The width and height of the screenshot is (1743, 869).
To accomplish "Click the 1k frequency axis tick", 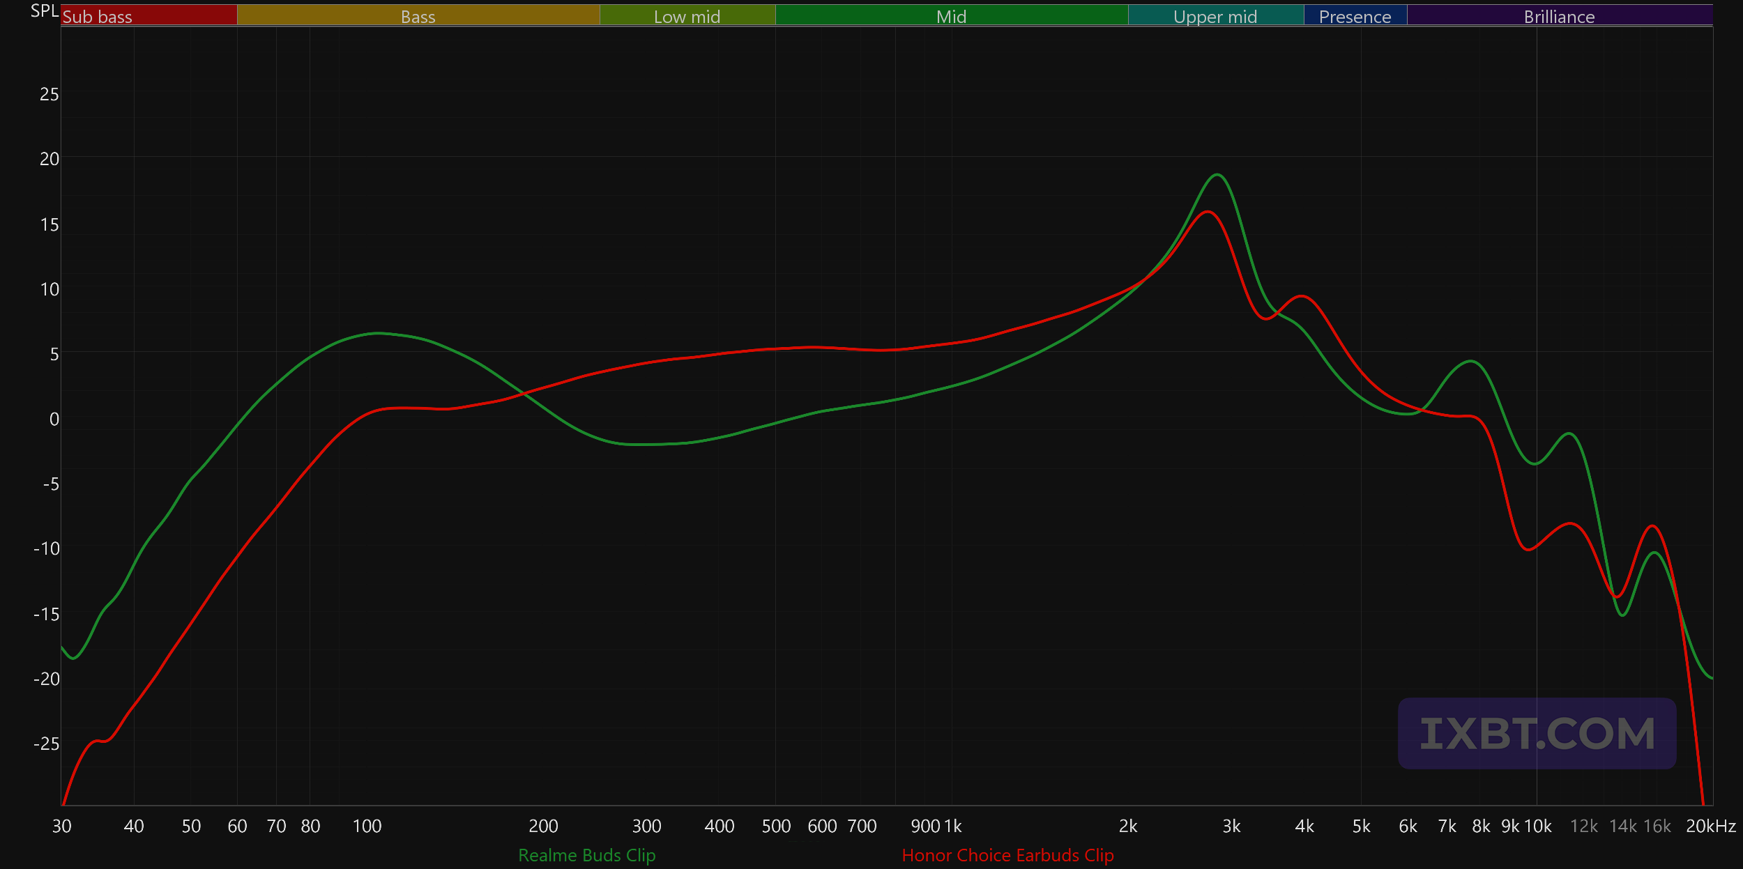I will coord(952,826).
